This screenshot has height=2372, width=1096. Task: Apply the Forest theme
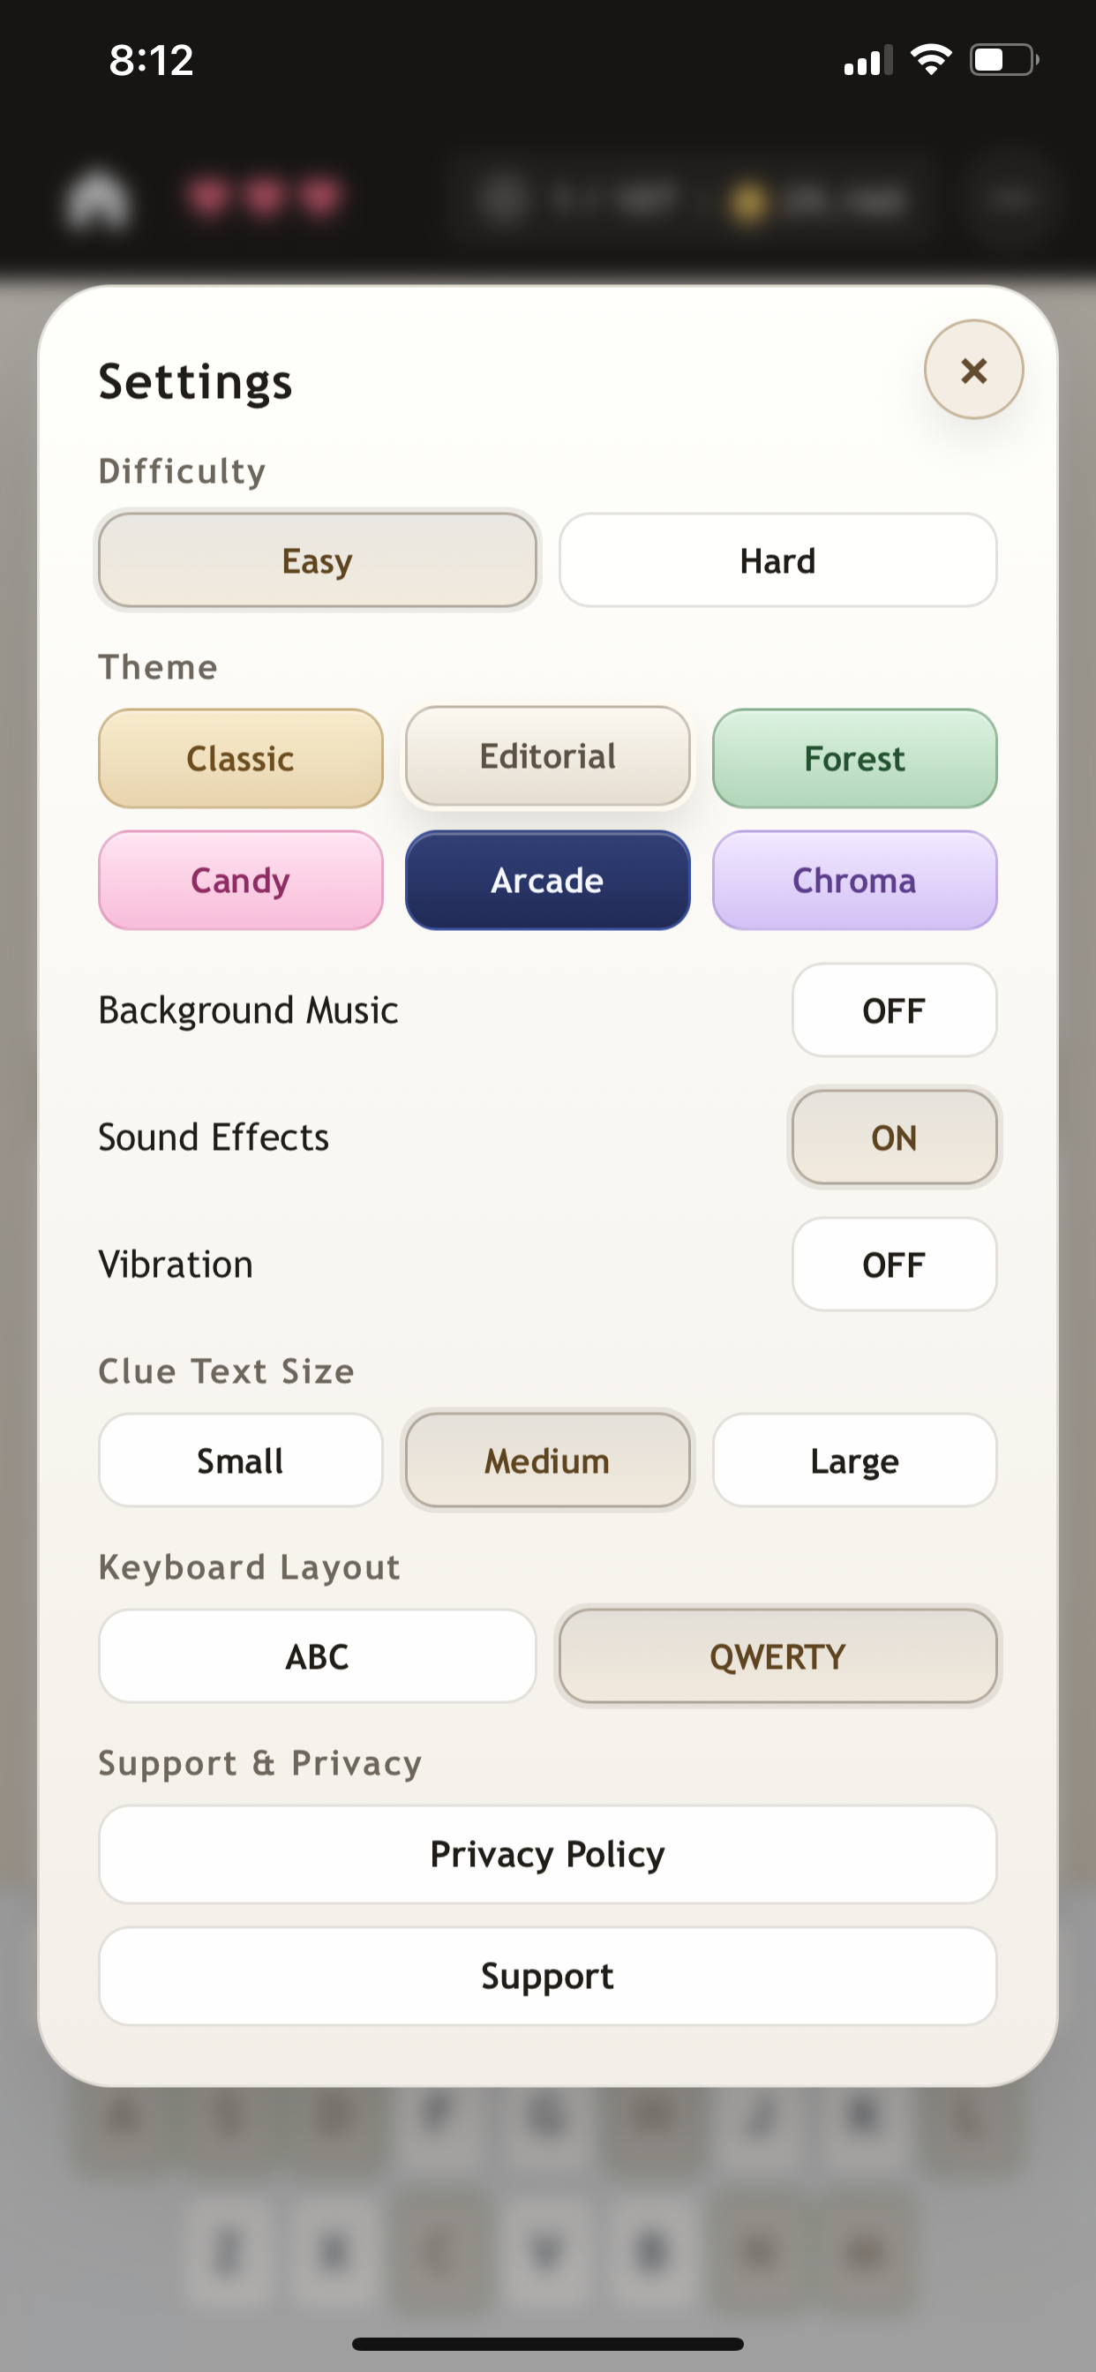[854, 758]
